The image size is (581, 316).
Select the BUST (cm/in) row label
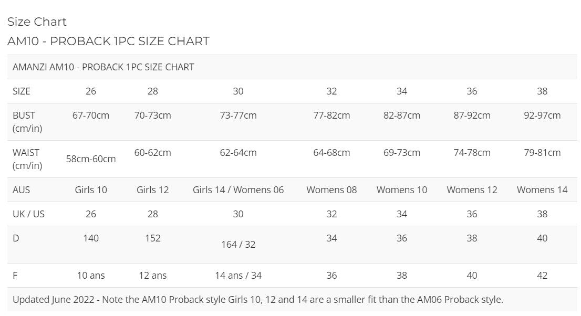(x=27, y=122)
